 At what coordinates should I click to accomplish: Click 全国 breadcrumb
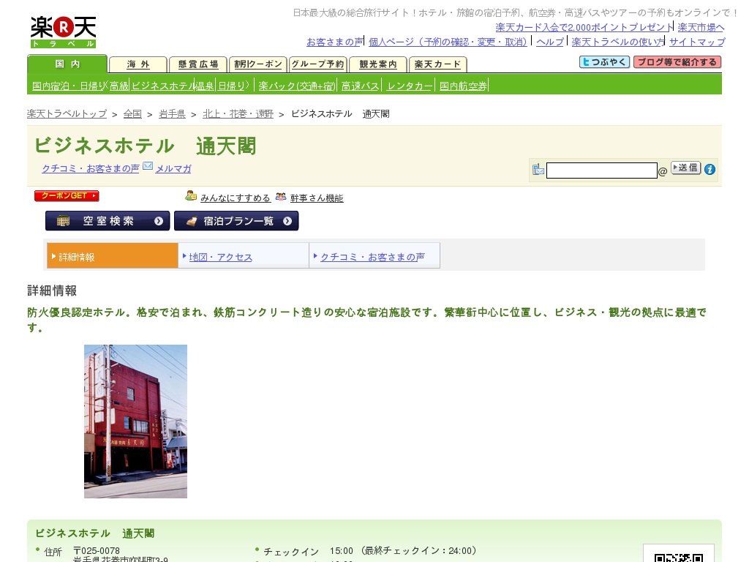point(132,113)
